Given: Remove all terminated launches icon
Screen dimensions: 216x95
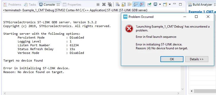Looking at the screenshot, I should click(x=110, y=5).
